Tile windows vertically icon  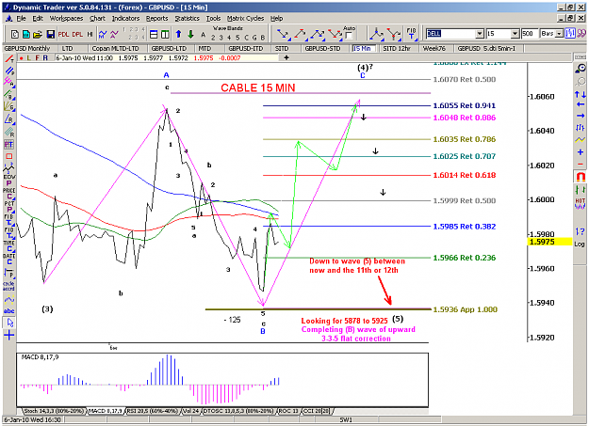click(x=165, y=35)
